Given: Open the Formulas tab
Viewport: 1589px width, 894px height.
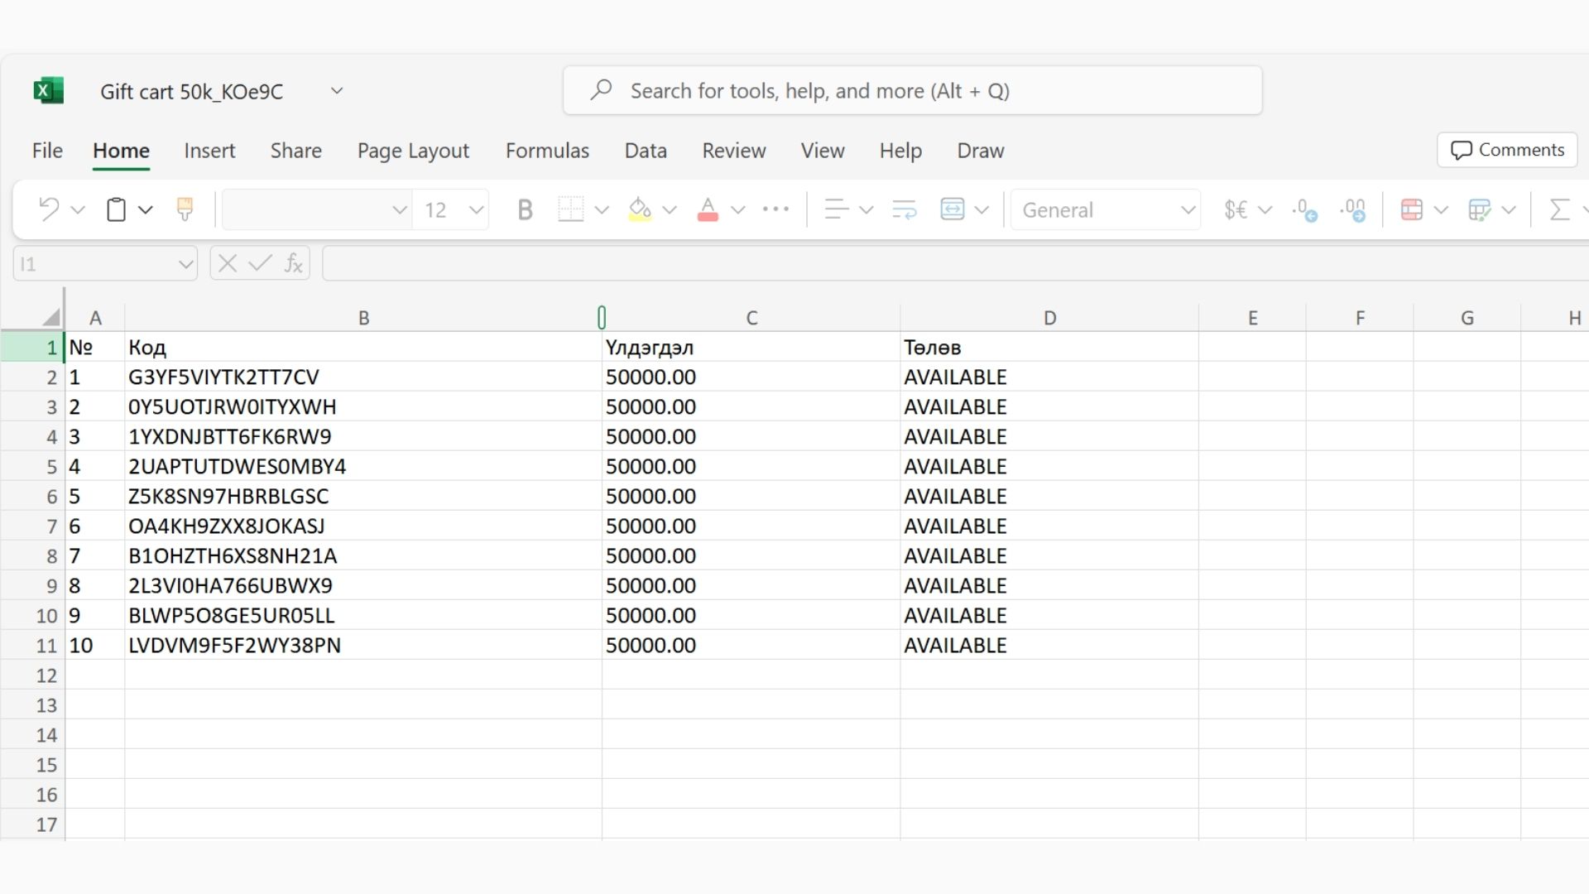Looking at the screenshot, I should pyautogui.click(x=547, y=151).
